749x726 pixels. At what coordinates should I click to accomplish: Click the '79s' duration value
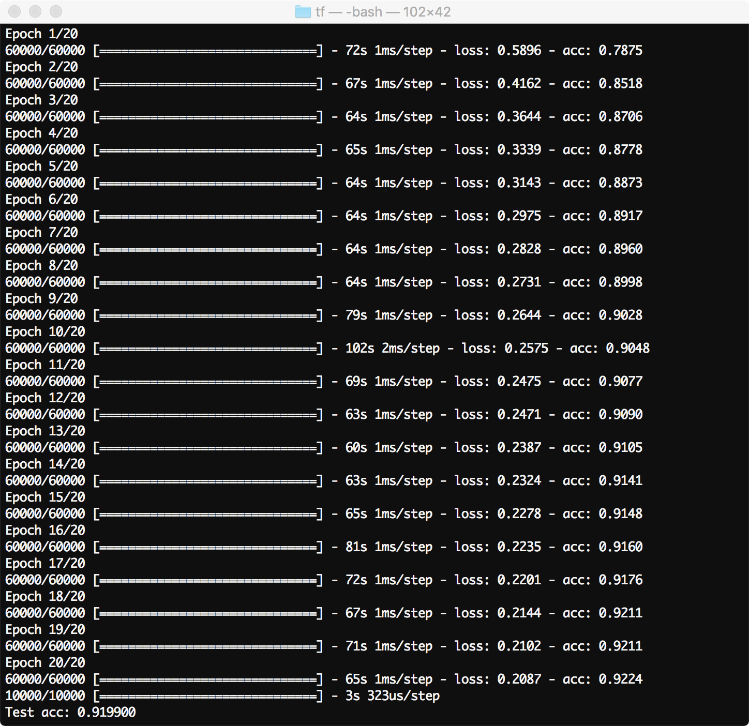click(356, 315)
